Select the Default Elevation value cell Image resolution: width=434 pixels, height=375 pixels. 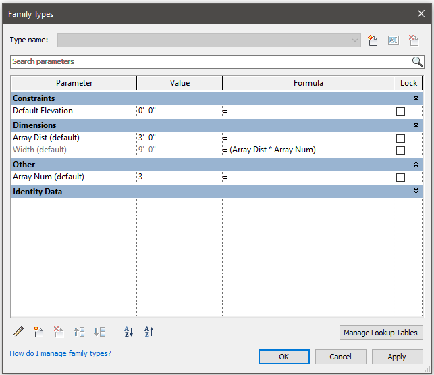click(x=180, y=111)
